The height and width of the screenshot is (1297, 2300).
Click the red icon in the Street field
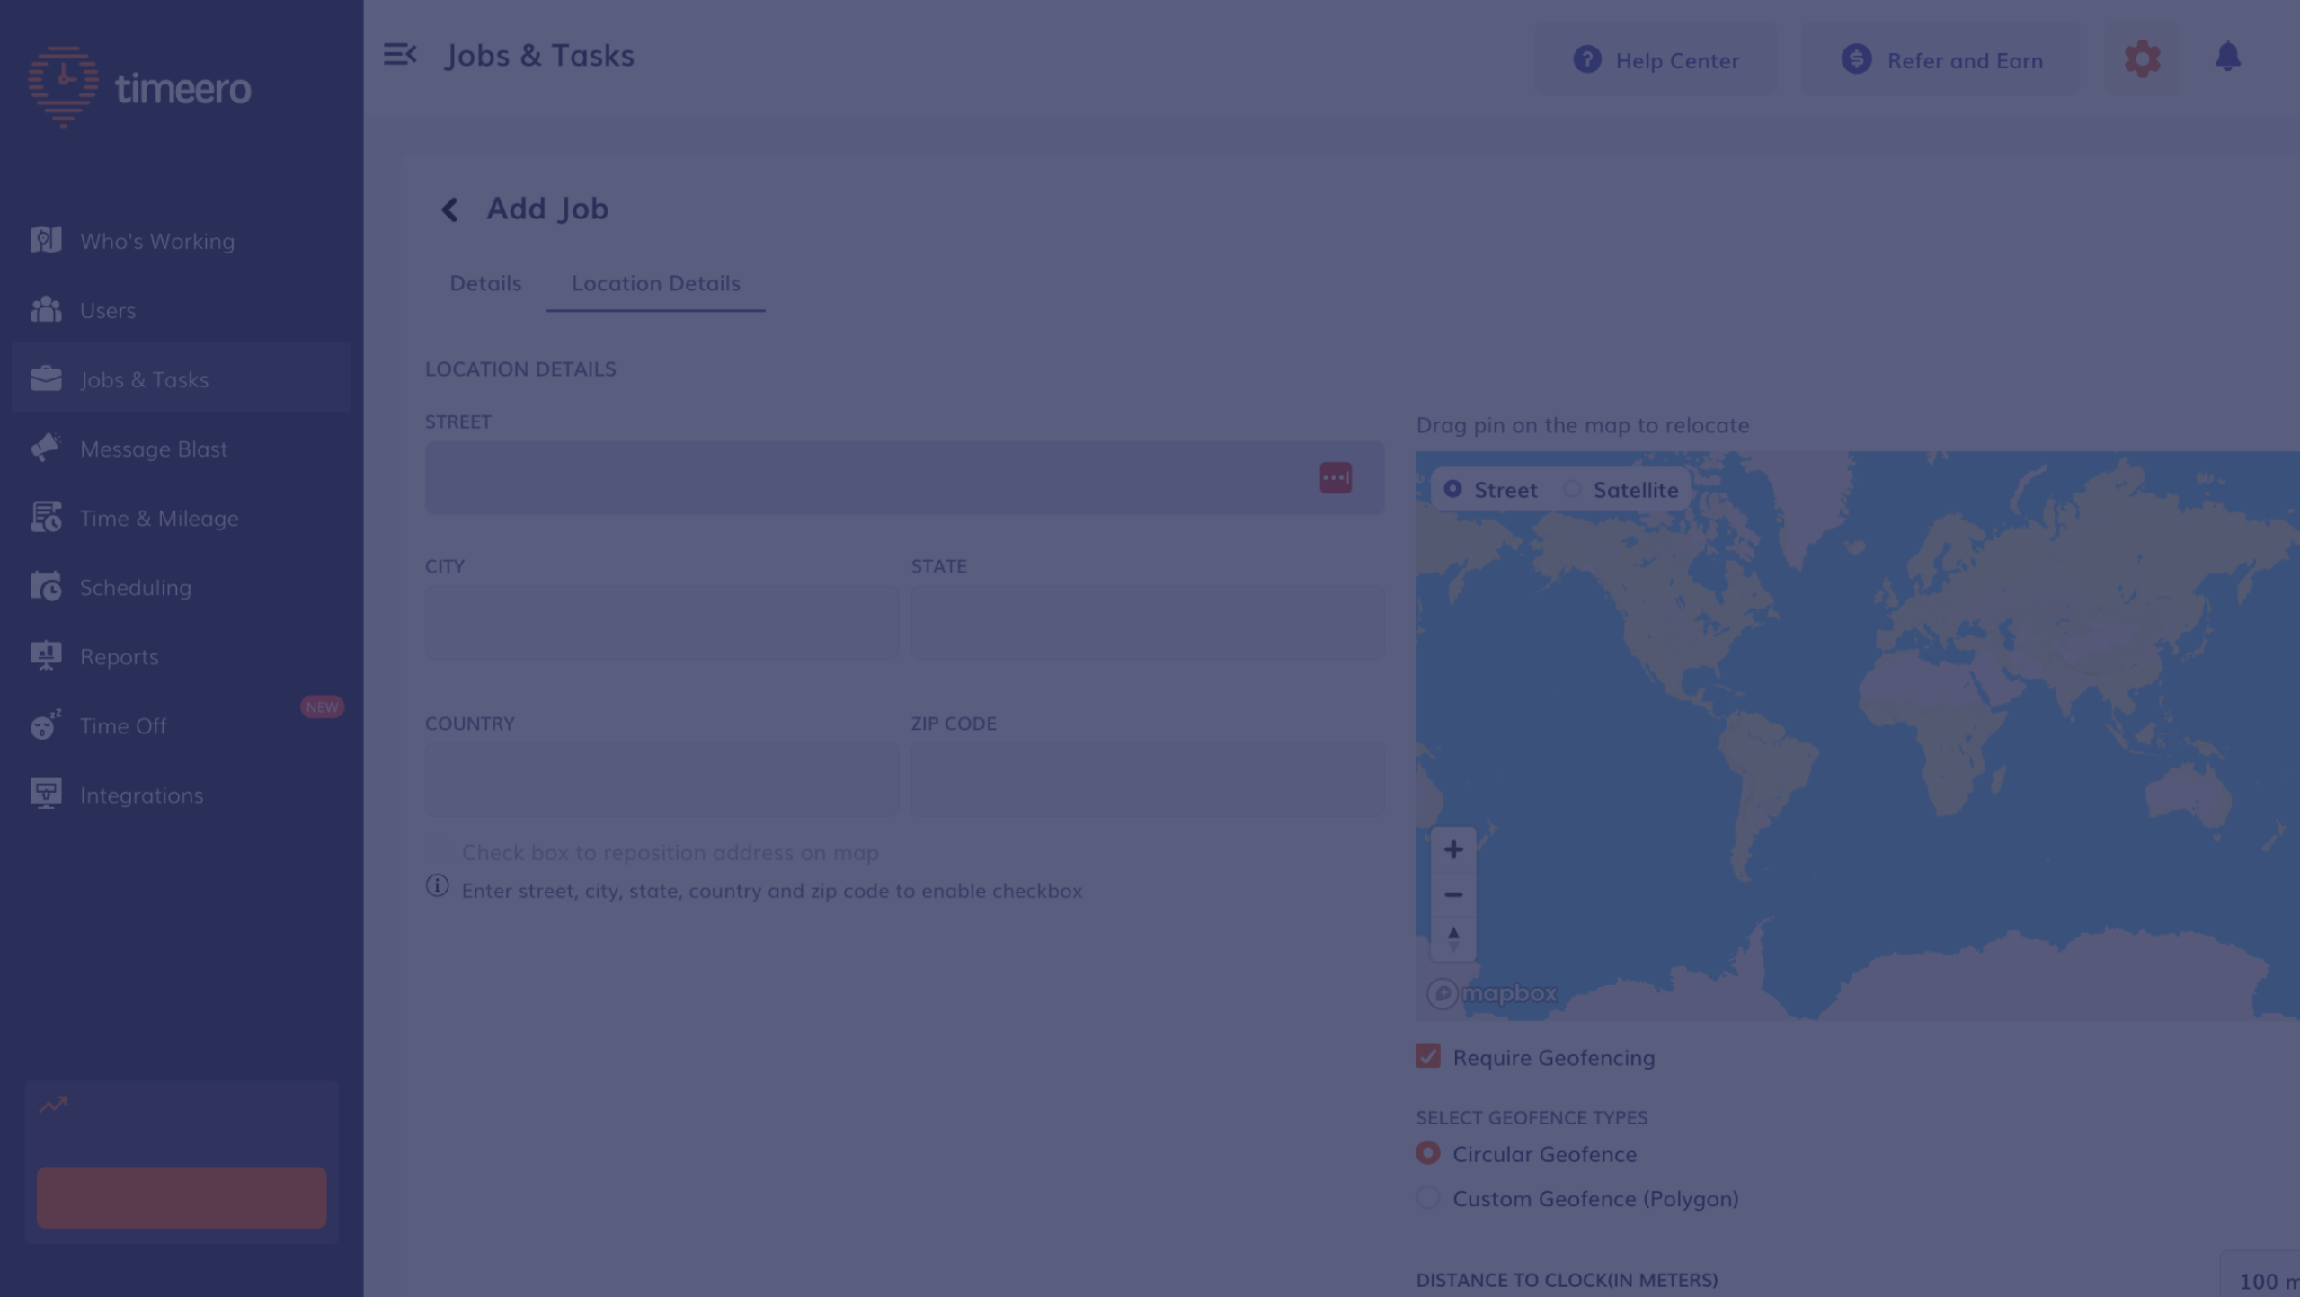pyautogui.click(x=1335, y=478)
